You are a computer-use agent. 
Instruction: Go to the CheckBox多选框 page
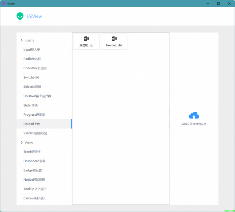35,68
